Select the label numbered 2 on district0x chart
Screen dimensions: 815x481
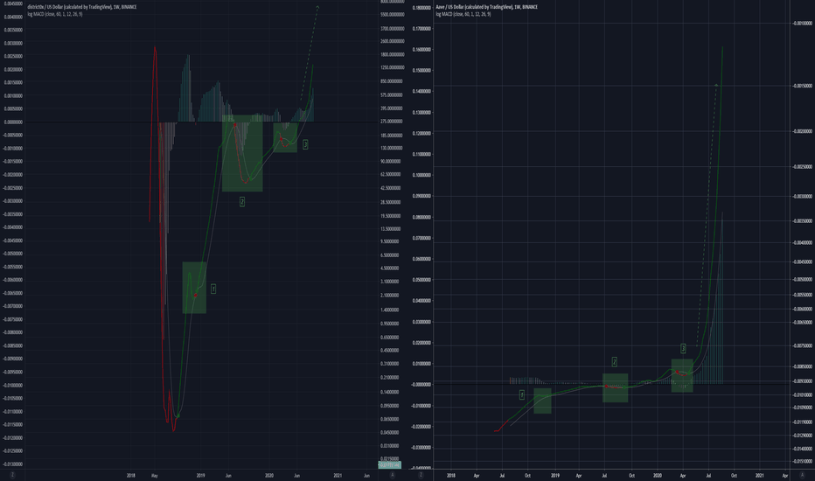[x=242, y=201]
